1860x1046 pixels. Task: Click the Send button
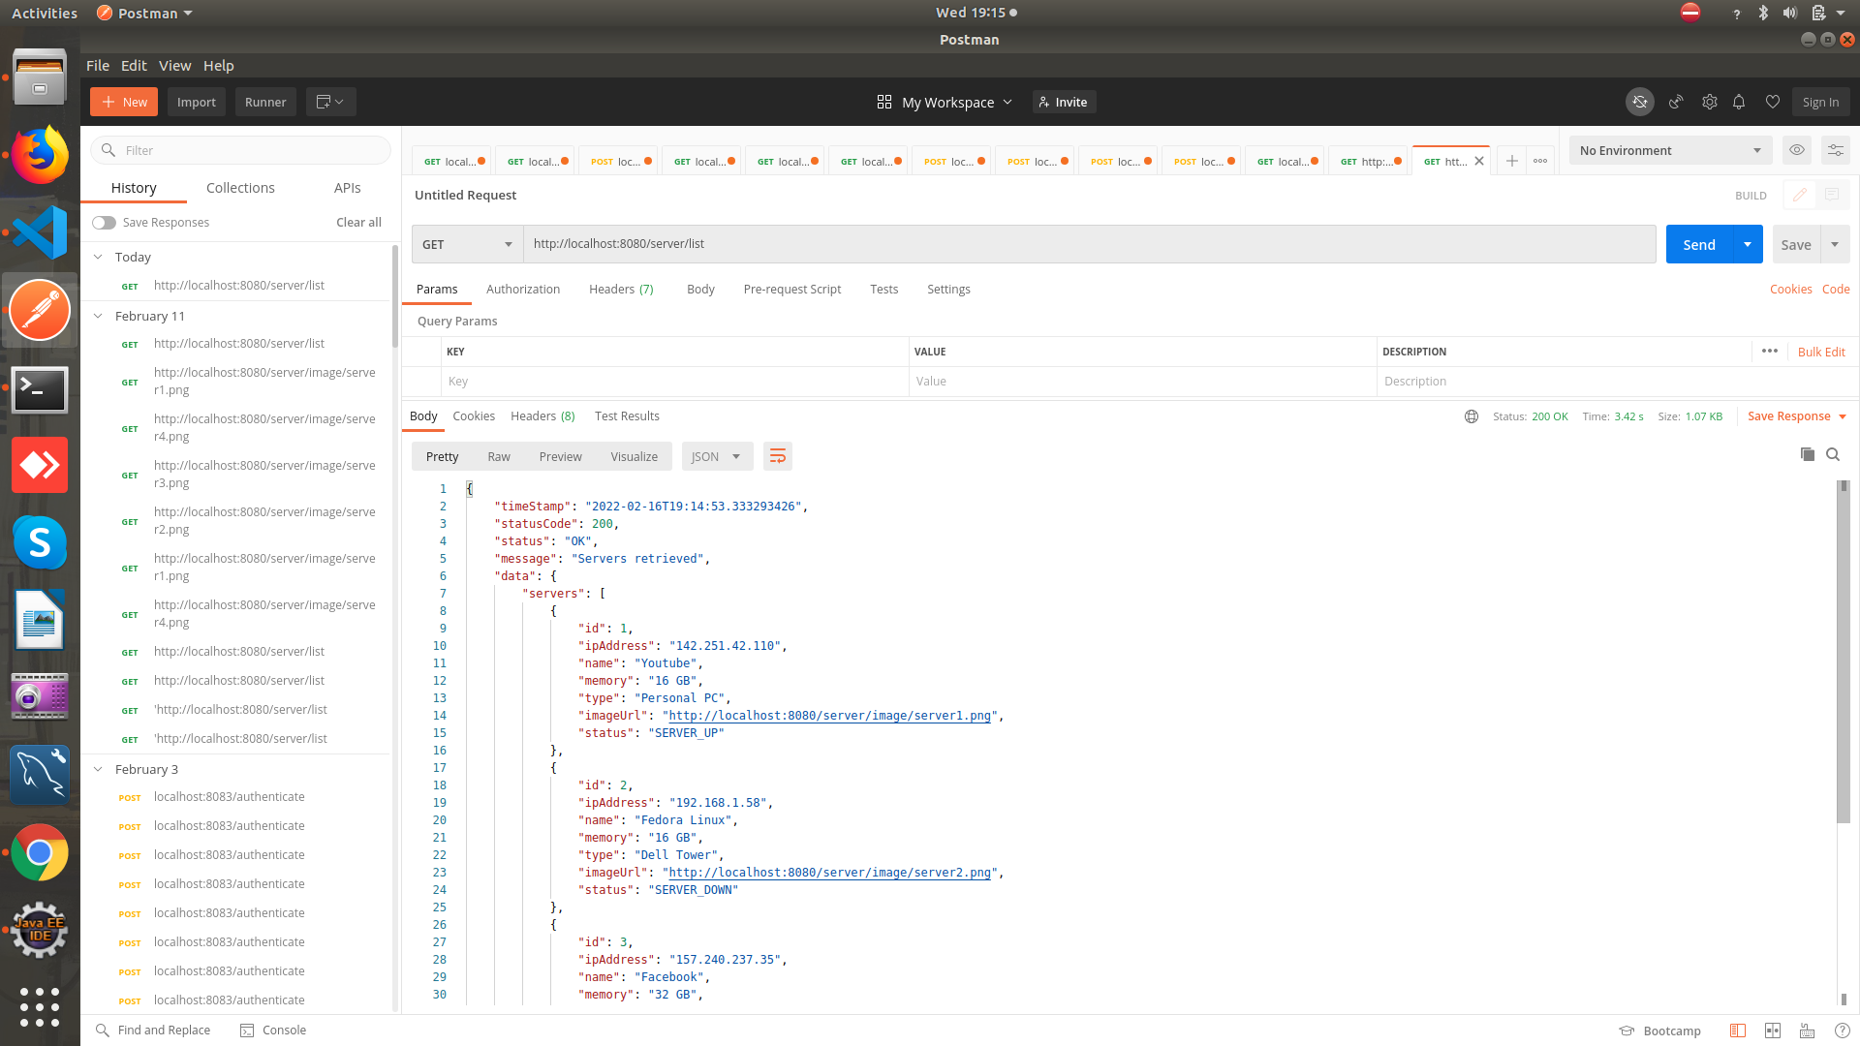(1698, 243)
